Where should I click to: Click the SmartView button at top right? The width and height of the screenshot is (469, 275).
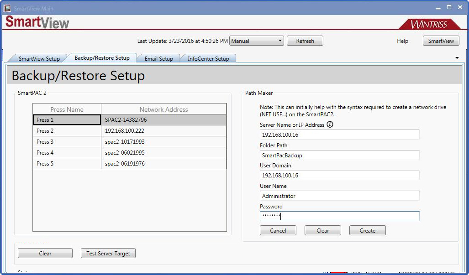[x=441, y=41]
